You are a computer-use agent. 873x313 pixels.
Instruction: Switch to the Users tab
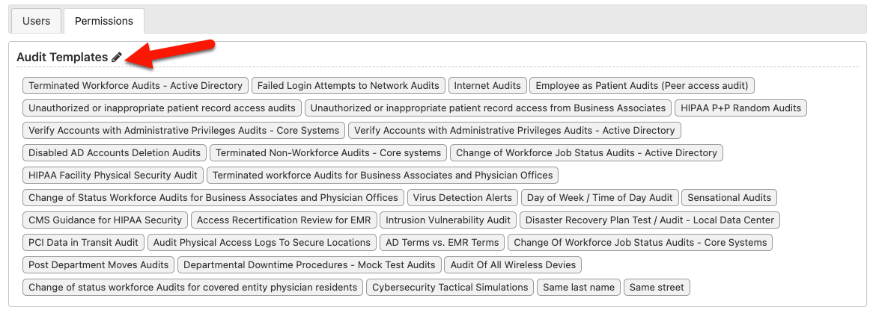click(36, 21)
